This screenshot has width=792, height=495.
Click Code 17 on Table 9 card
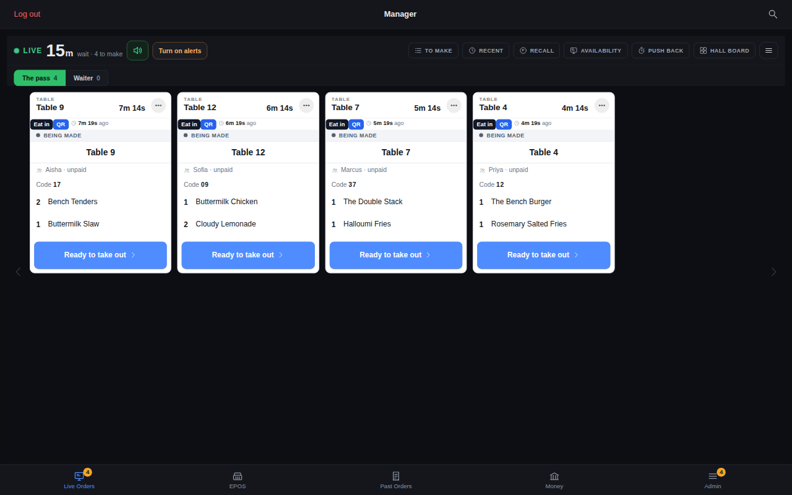point(48,184)
